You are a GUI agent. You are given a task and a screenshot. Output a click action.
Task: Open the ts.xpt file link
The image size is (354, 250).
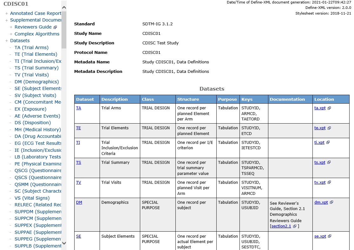pos(320,162)
